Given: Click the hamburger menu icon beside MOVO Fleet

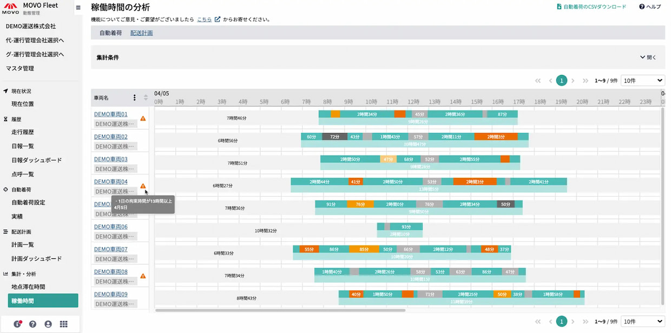Looking at the screenshot, I should pos(78,8).
